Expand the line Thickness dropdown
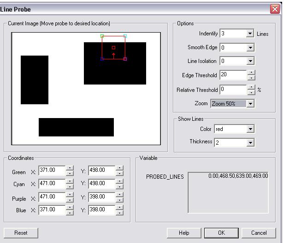Image resolution: width=295 pixels, height=243 pixels. [x=250, y=142]
